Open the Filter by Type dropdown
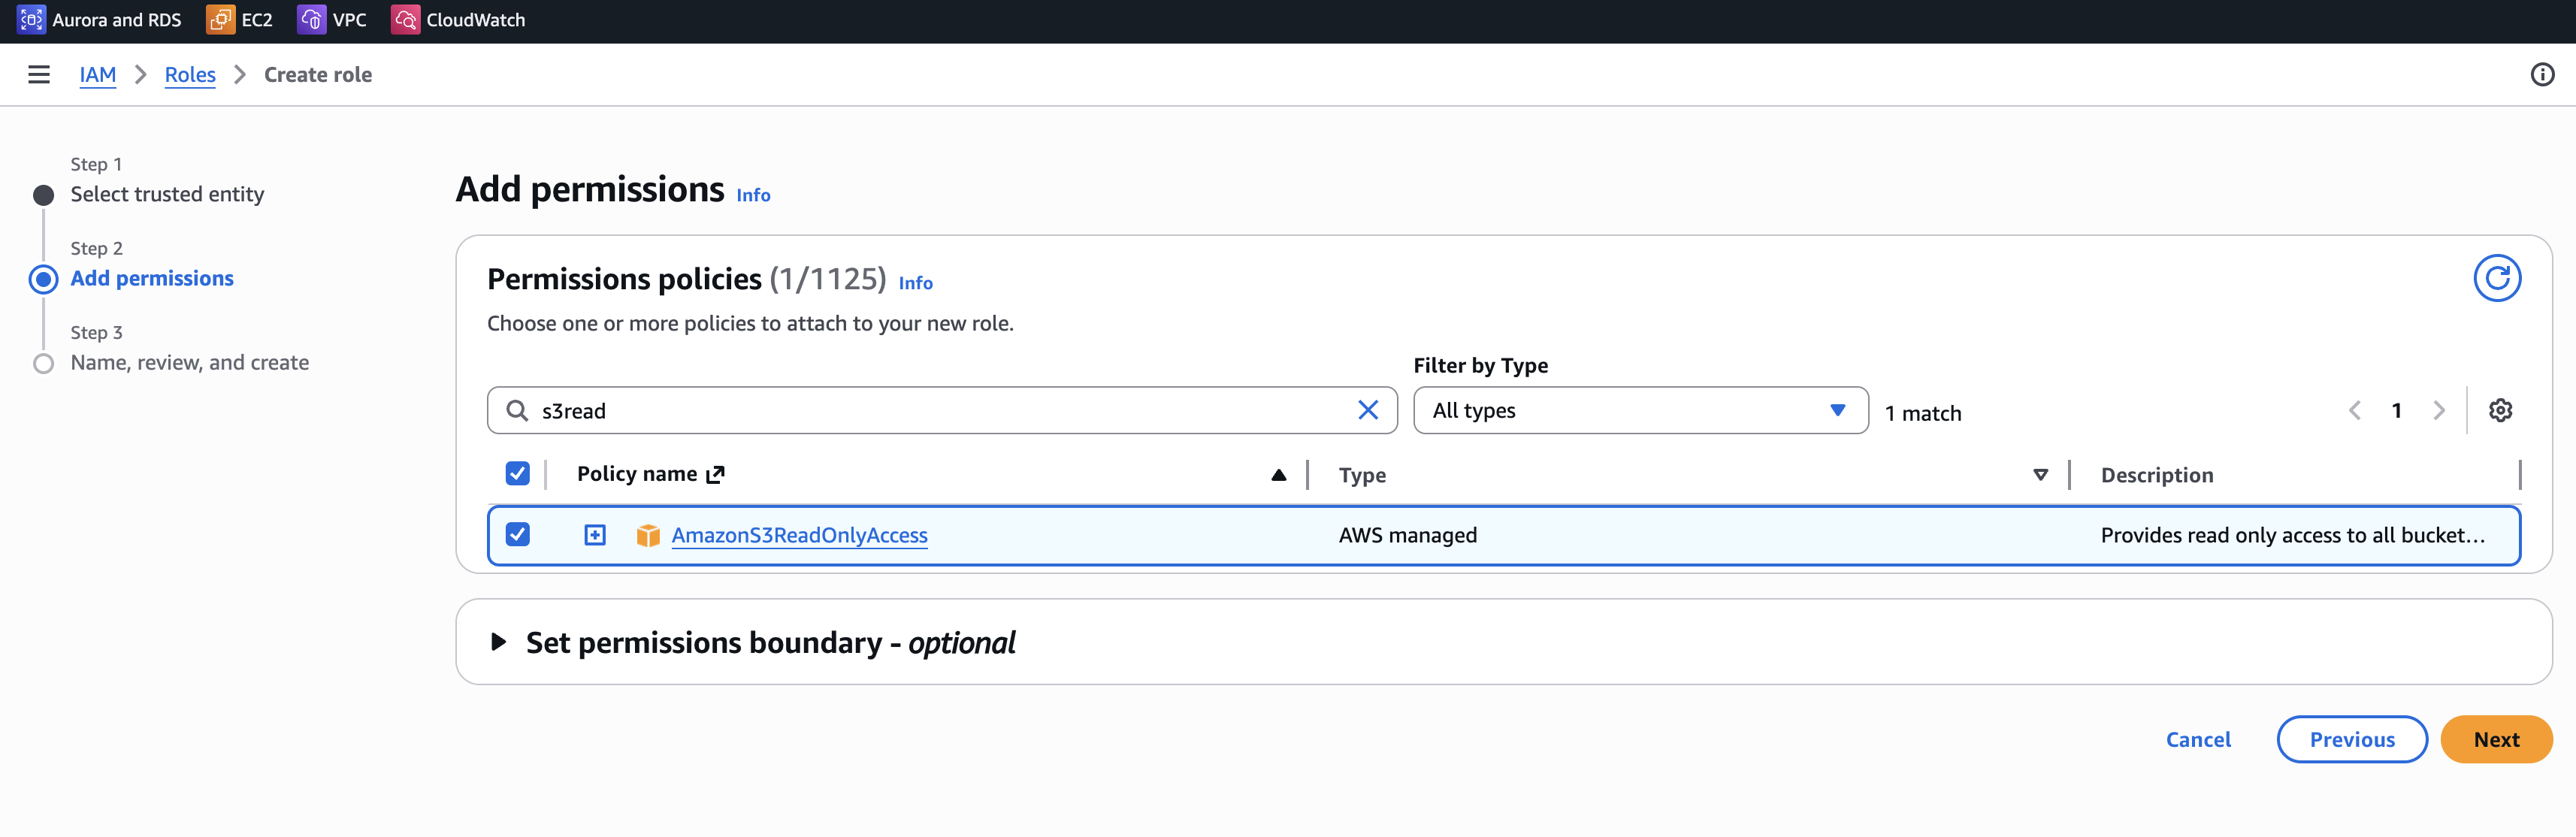Viewport: 2576px width, 837px height. 1639,410
